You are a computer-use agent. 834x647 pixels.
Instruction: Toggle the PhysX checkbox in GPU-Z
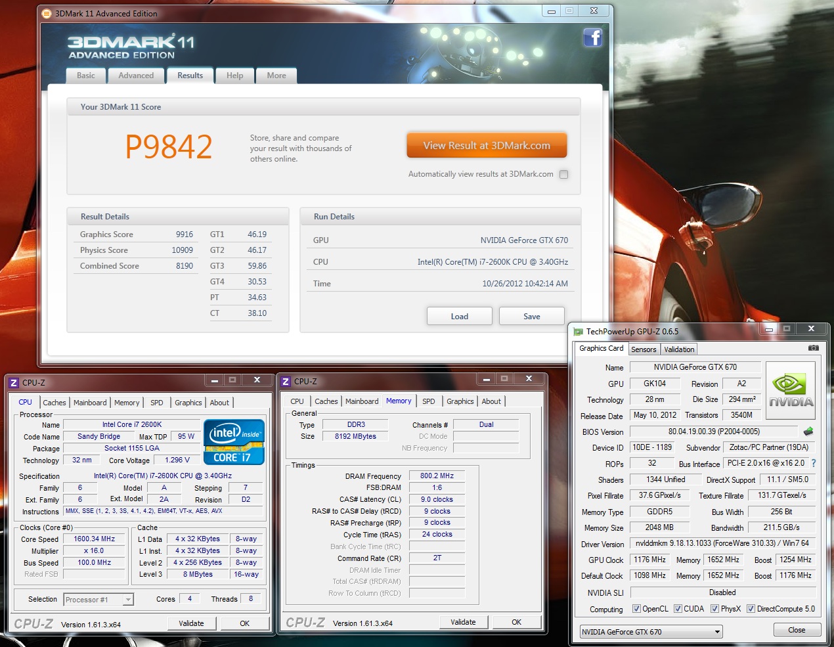714,609
